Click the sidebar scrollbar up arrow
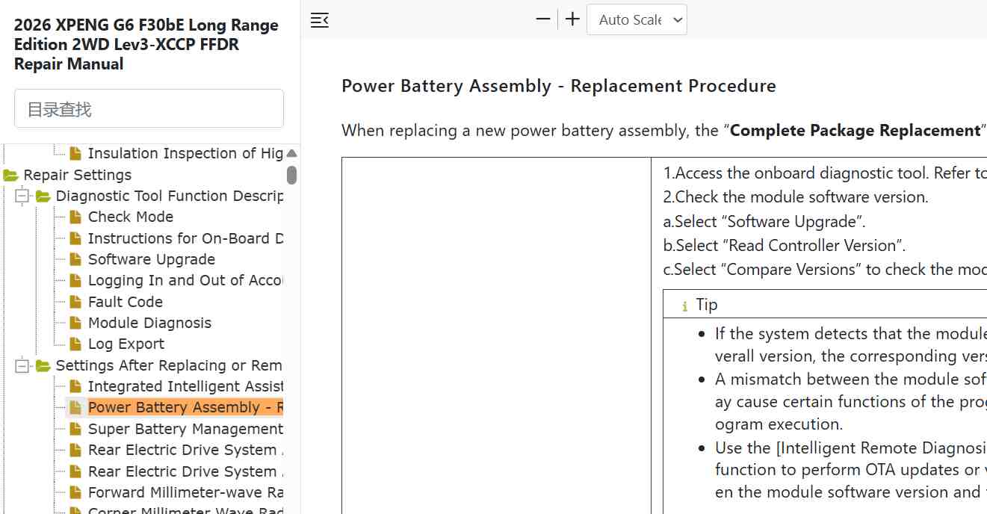This screenshot has width=987, height=514. point(291,154)
